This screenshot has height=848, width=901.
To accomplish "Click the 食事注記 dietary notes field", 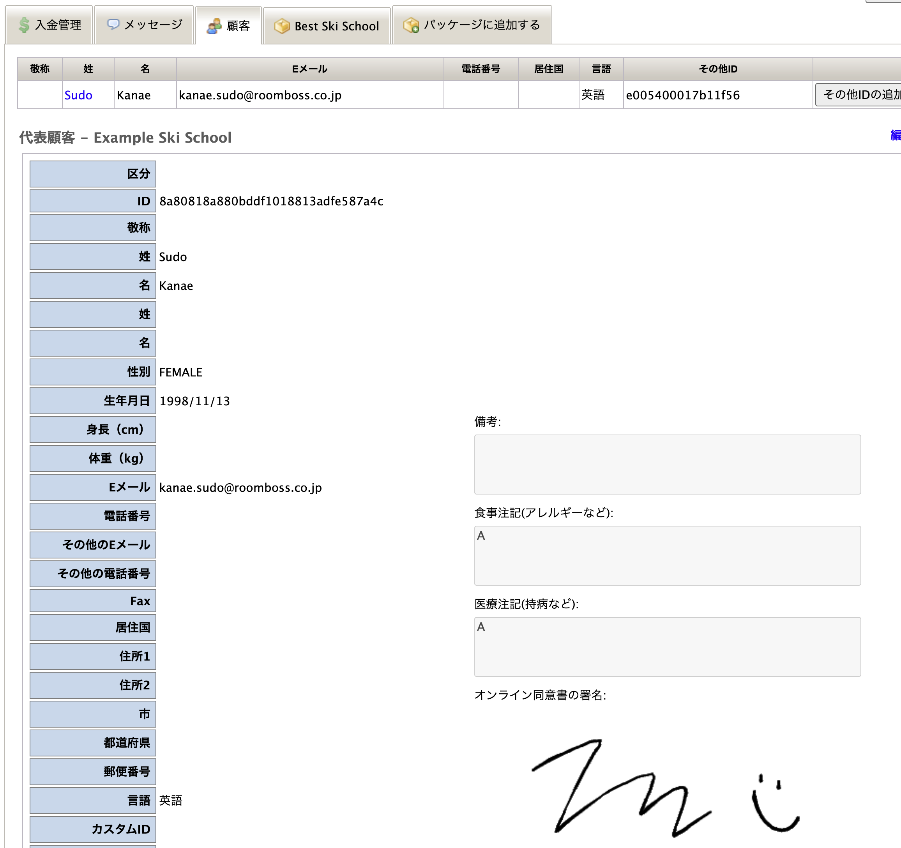I will point(667,556).
